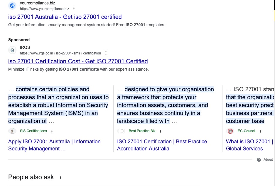Image resolution: width=275 pixels, height=186 pixels.
Task: Click the EC-Council favicon
Action: [230, 131]
